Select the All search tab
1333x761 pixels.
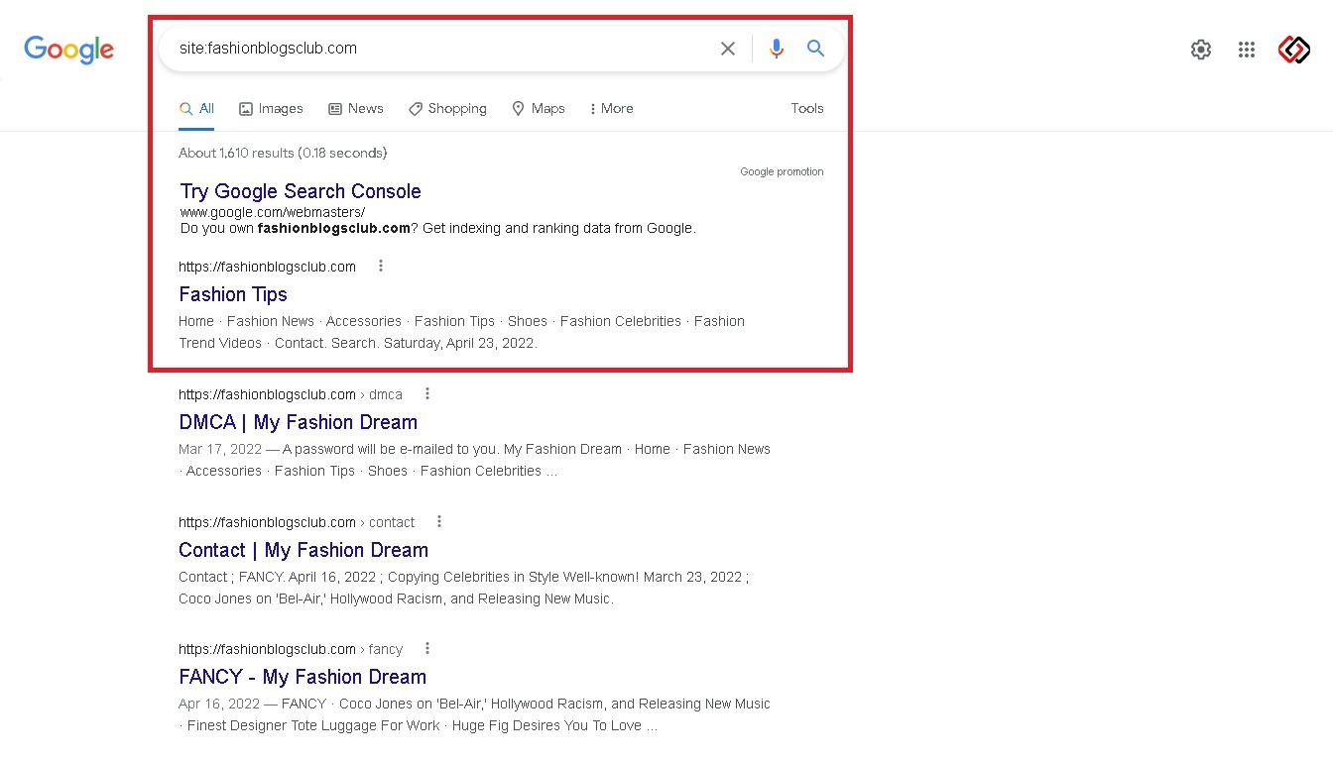click(196, 109)
